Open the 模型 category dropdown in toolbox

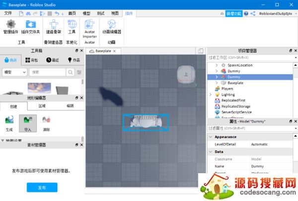[x=15, y=72]
